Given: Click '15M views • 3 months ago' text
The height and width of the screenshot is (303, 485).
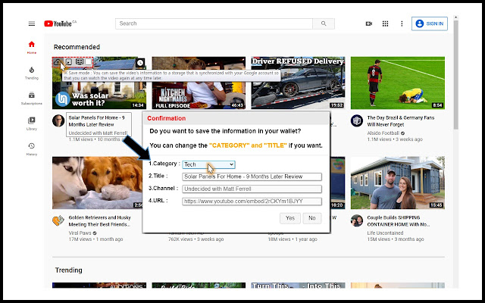Looking at the screenshot, I should tap(396, 239).
